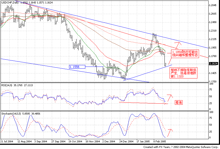Select the 1.1556 price label box
This screenshot has width=220, height=149.
(77, 67)
